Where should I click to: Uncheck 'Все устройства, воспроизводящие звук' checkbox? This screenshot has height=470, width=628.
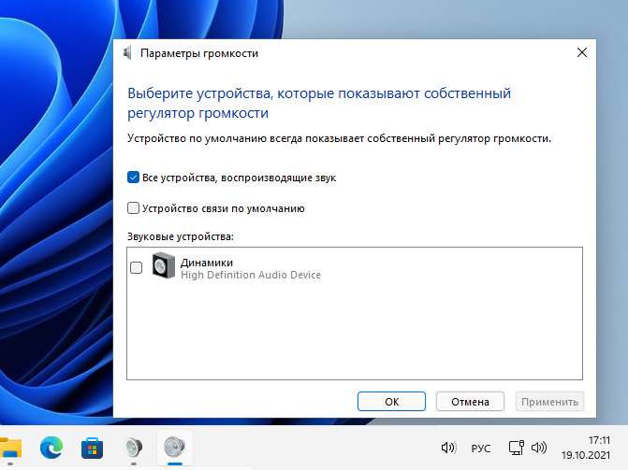(133, 178)
